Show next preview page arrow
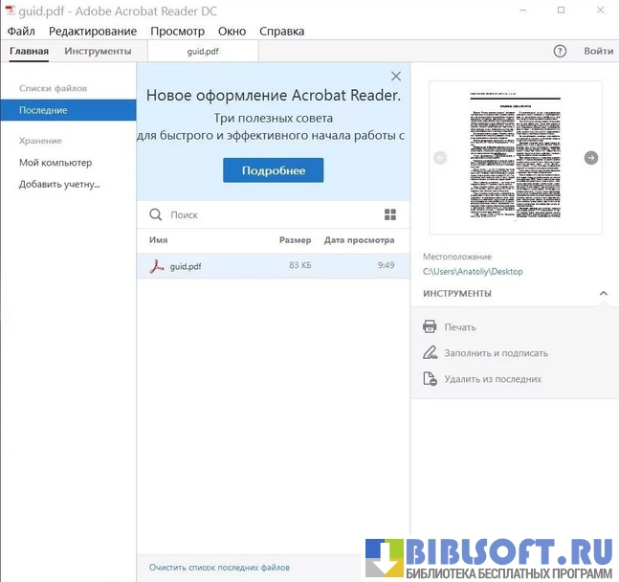The width and height of the screenshot is (619, 582). [x=591, y=158]
